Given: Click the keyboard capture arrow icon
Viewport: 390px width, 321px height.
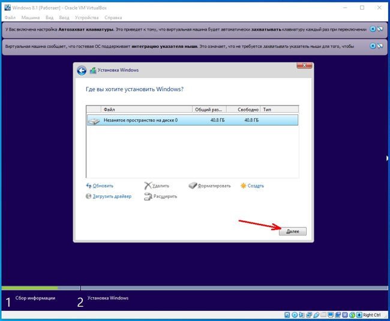Looking at the screenshot, I should coord(359,315).
